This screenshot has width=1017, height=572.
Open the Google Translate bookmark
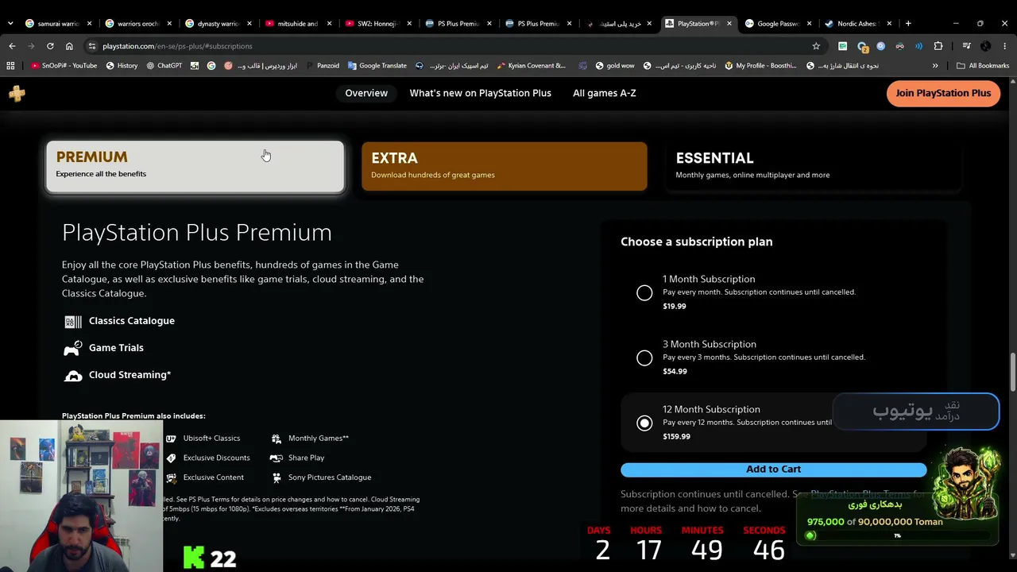click(377, 66)
